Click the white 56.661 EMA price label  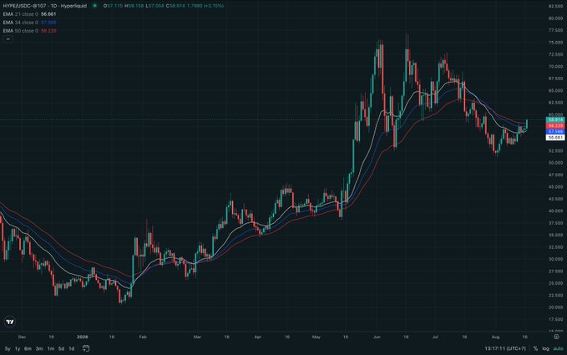point(555,138)
